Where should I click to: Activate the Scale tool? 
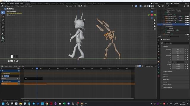3,27
